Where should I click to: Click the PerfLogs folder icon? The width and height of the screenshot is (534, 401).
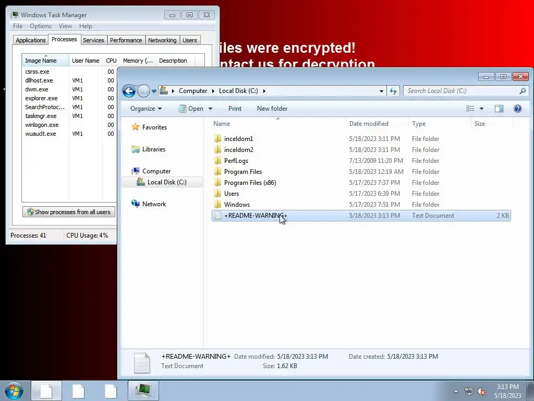pyautogui.click(x=218, y=161)
